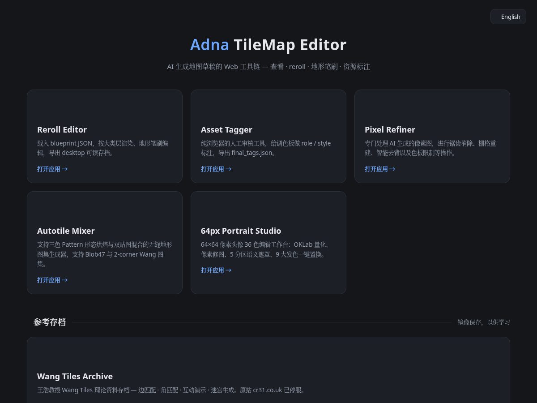Click the Autotile Mixer card title
The height and width of the screenshot is (403, 537).
coord(66,231)
